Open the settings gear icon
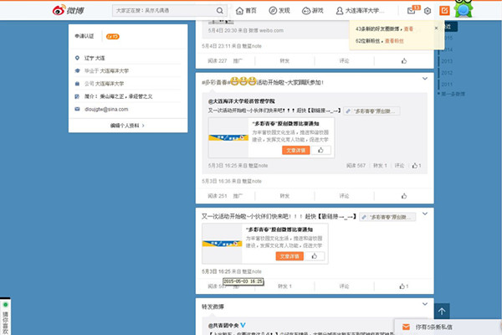The image size is (502, 335). (x=428, y=11)
